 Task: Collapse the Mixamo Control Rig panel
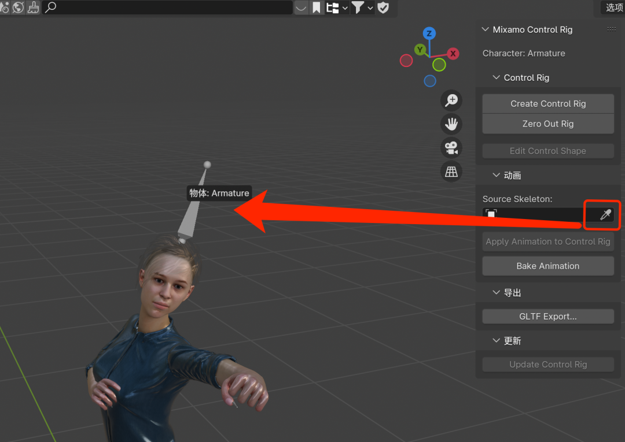(x=485, y=29)
